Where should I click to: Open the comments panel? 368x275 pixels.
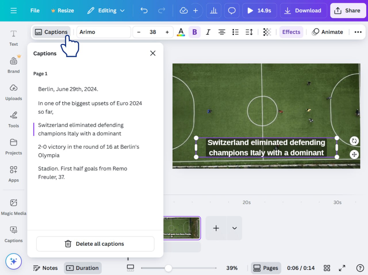(232, 10)
